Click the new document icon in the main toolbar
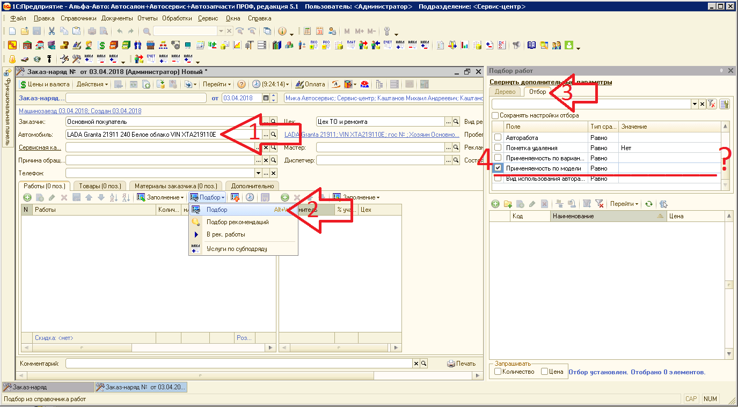The height and width of the screenshot is (407, 738). (12, 31)
